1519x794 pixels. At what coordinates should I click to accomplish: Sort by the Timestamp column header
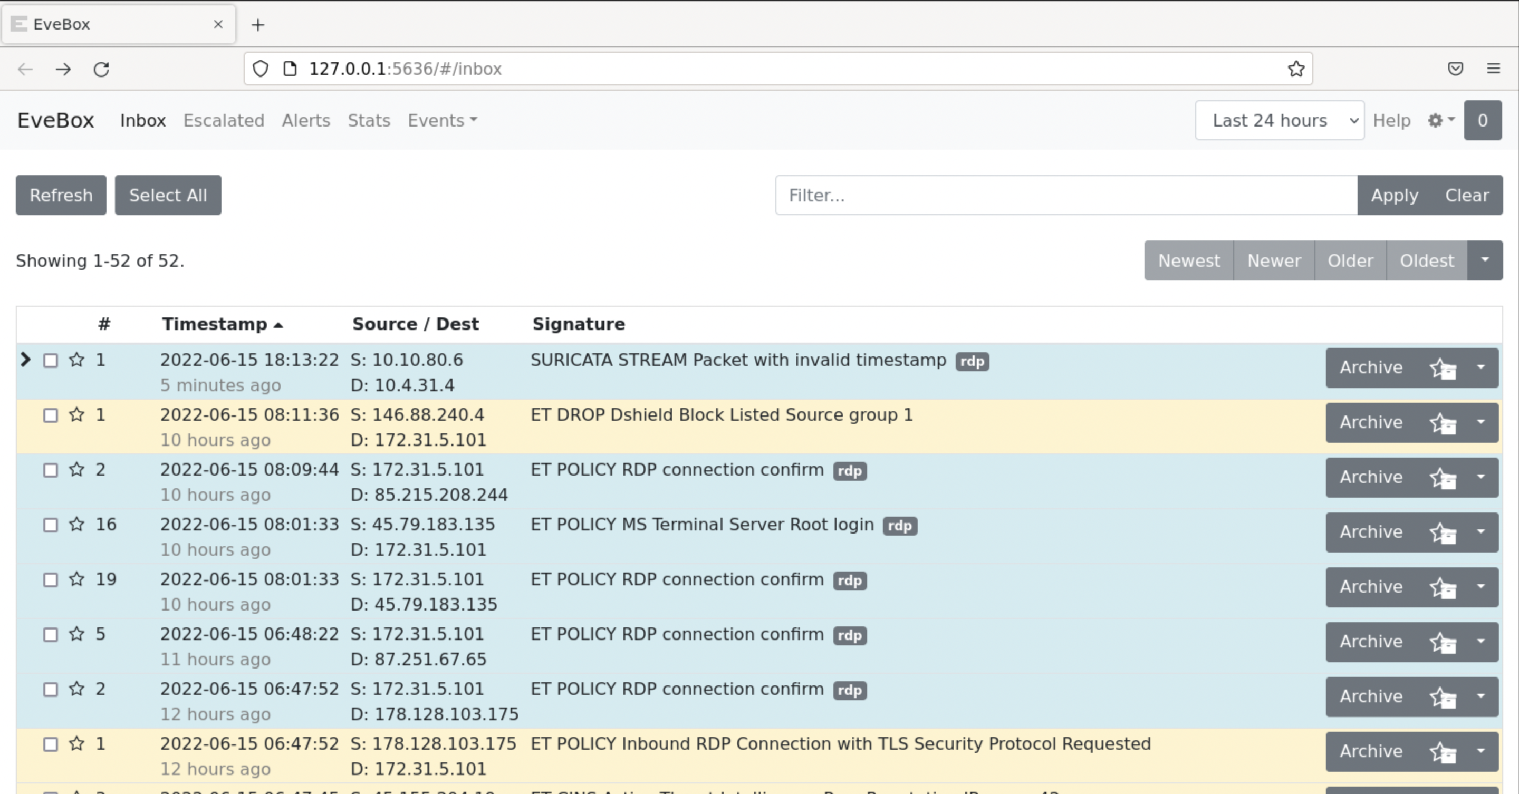[x=222, y=324]
